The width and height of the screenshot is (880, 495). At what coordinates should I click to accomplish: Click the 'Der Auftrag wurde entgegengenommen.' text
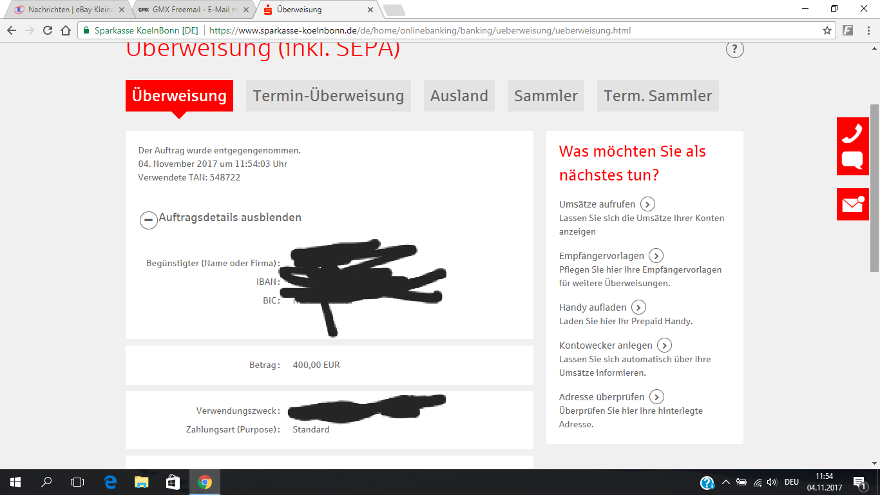pos(220,151)
